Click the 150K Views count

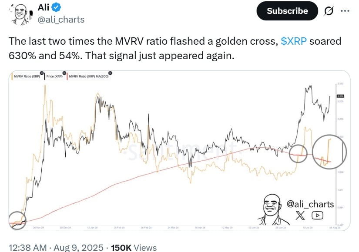point(134,247)
